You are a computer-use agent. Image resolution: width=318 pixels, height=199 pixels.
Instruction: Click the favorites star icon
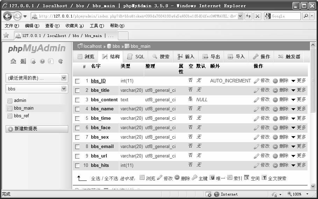(6, 35)
